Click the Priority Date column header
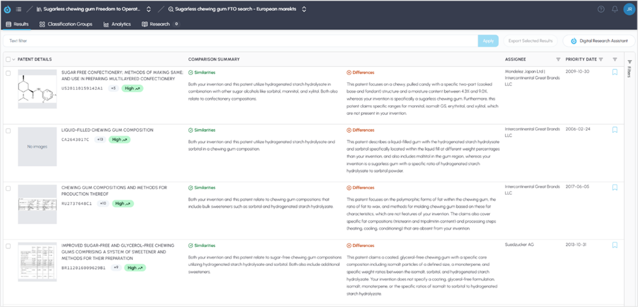 581,59
